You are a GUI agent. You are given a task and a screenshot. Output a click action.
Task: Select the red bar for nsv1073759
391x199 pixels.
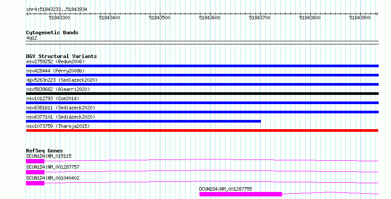pyautogui.click(x=202, y=130)
